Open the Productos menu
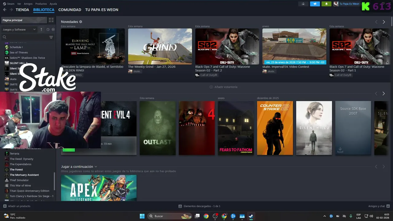 tap(41, 4)
